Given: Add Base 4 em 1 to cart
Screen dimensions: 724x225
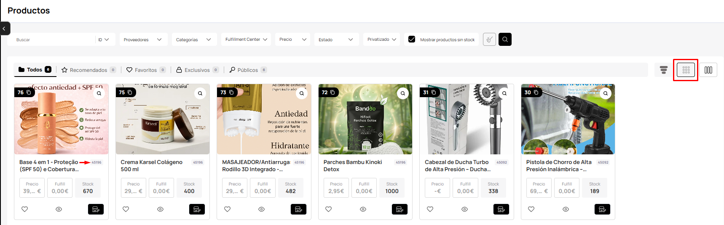Looking at the screenshot, I should click(96, 209).
